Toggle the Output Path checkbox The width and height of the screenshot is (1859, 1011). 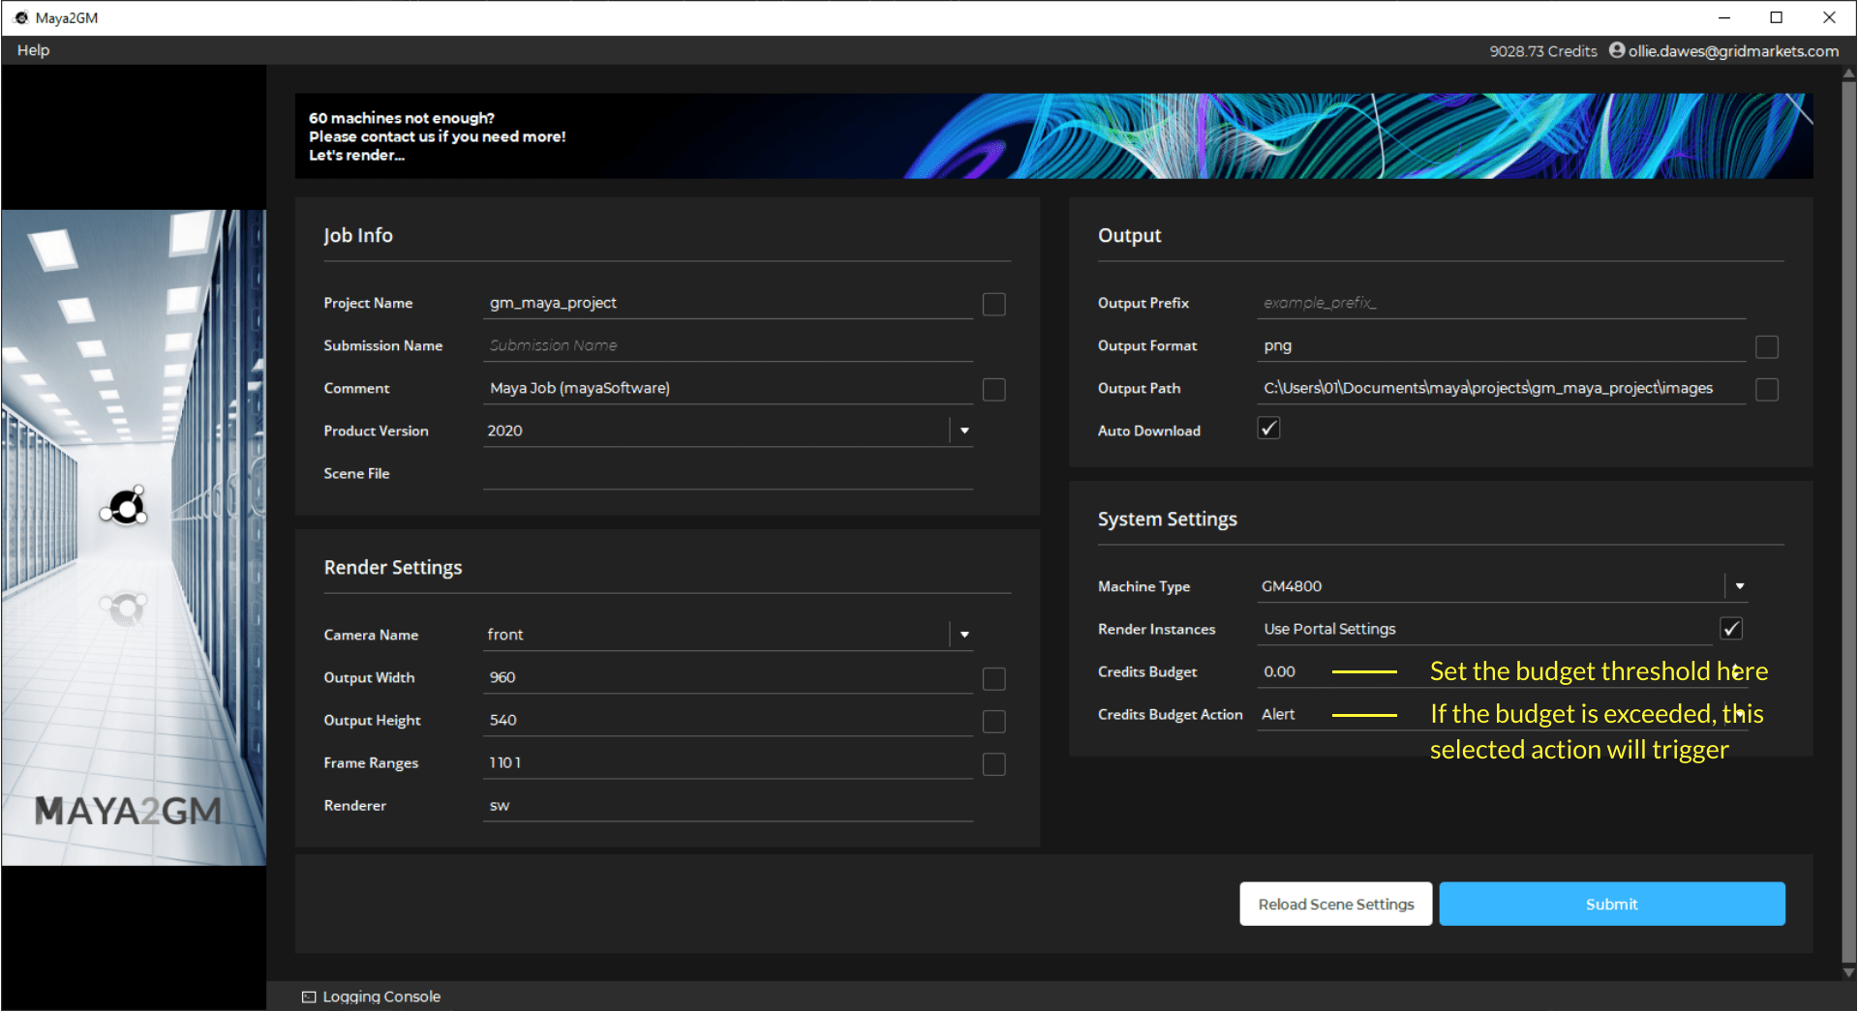(x=1766, y=389)
